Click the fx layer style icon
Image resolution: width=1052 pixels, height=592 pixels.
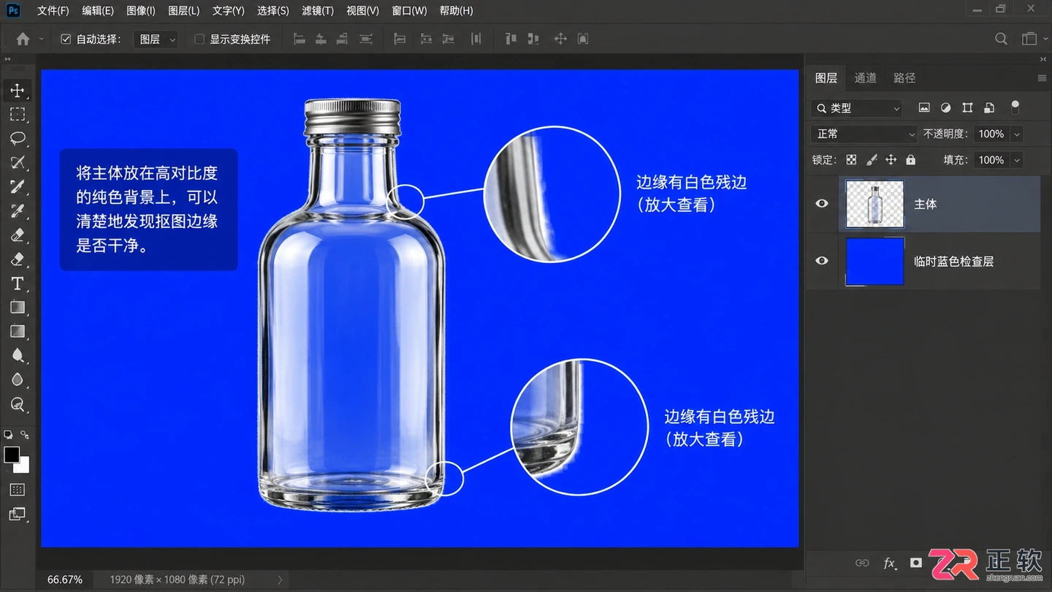[889, 563]
